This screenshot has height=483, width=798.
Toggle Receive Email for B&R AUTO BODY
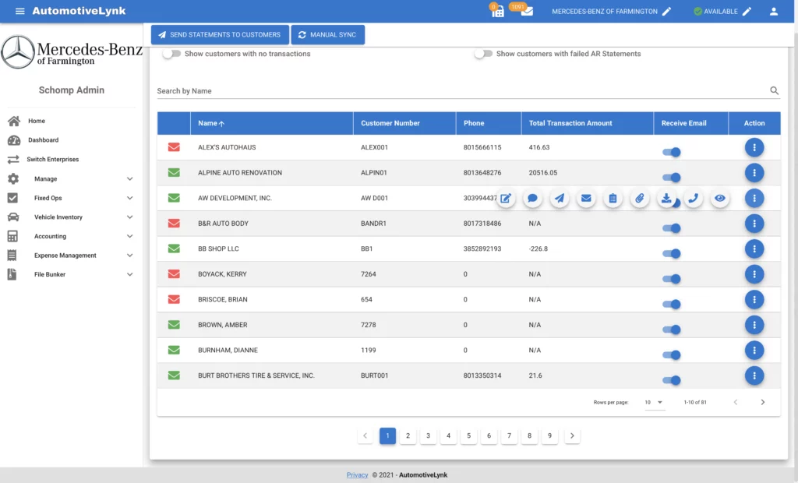(671, 228)
